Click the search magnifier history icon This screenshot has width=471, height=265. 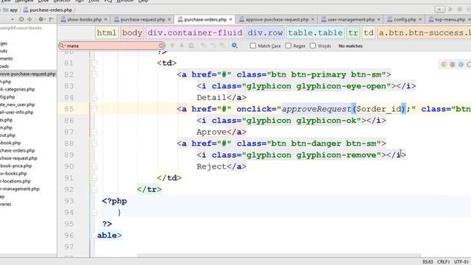(62, 46)
